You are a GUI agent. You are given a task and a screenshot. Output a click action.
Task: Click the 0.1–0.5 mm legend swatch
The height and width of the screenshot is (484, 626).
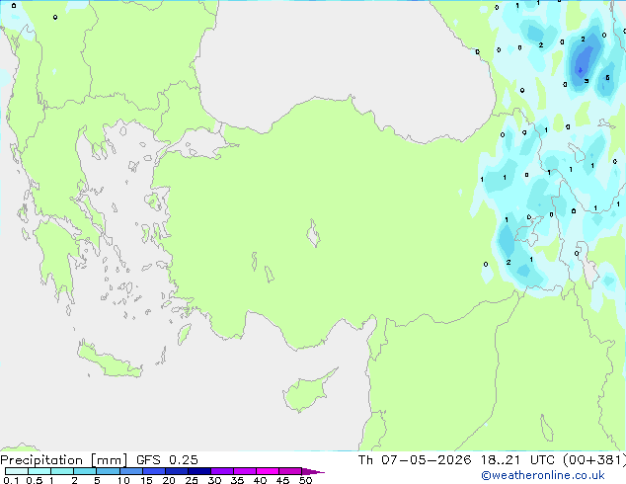[17, 471]
